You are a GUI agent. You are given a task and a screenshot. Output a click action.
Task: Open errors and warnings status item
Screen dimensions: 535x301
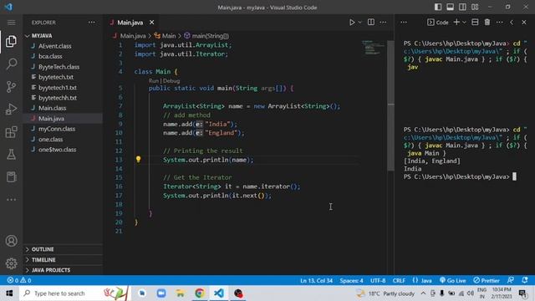tap(19, 281)
